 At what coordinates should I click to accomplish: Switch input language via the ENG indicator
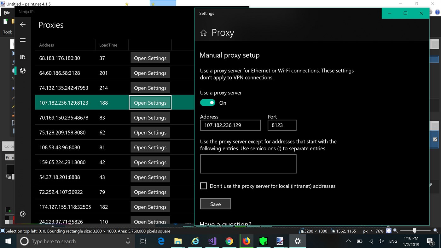point(393,241)
